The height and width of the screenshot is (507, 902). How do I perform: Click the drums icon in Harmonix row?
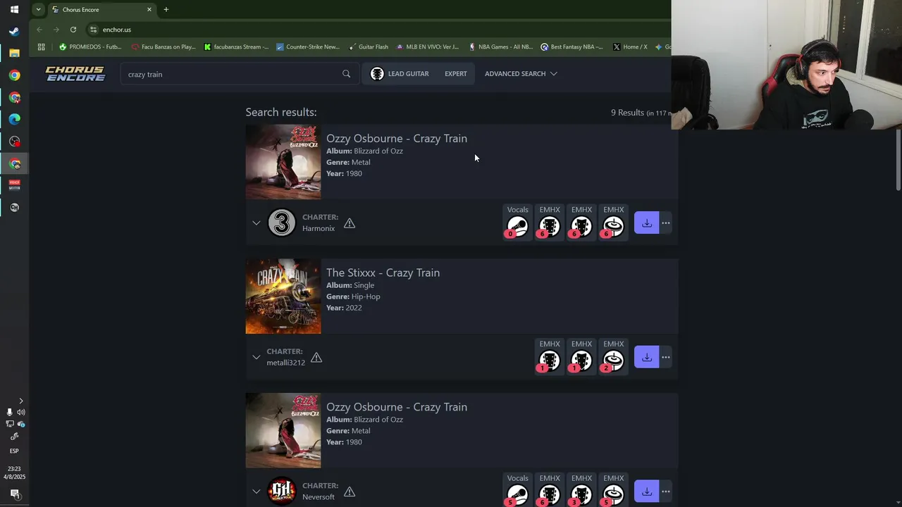[614, 227]
